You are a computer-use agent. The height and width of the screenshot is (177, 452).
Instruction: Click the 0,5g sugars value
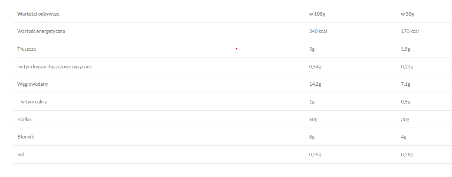pos(406,102)
